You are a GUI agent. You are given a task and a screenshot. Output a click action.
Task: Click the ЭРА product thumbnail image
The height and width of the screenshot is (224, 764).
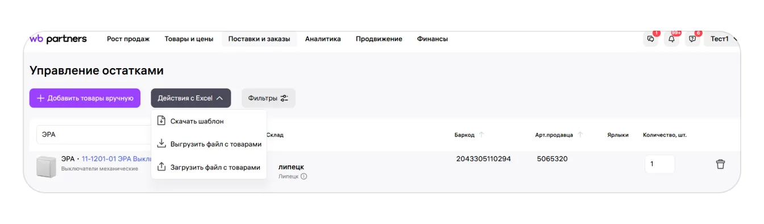pyautogui.click(x=46, y=166)
